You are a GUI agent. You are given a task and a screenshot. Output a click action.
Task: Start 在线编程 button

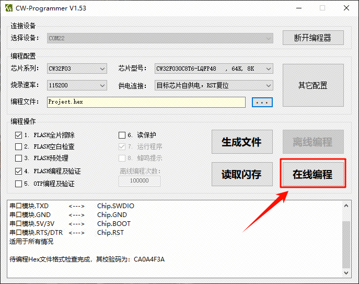313,174
